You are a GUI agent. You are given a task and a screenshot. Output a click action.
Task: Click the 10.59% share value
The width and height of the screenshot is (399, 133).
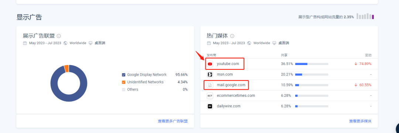click(x=287, y=85)
